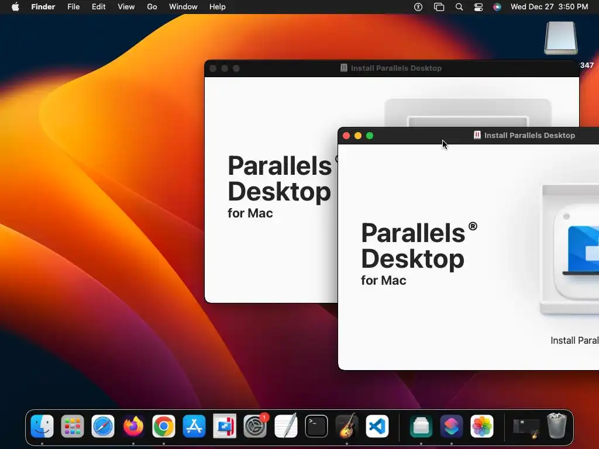This screenshot has width=599, height=449.
Task: Launch Google Chrome from the Dock
Action: [164, 426]
